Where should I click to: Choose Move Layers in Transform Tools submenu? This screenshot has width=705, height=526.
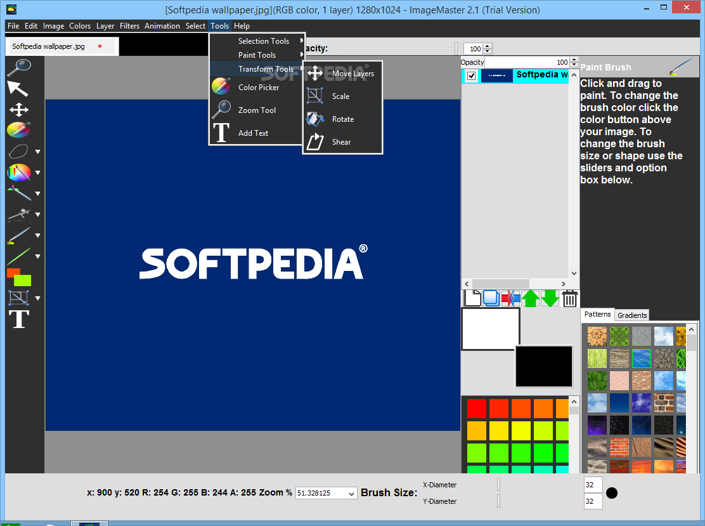click(x=342, y=74)
